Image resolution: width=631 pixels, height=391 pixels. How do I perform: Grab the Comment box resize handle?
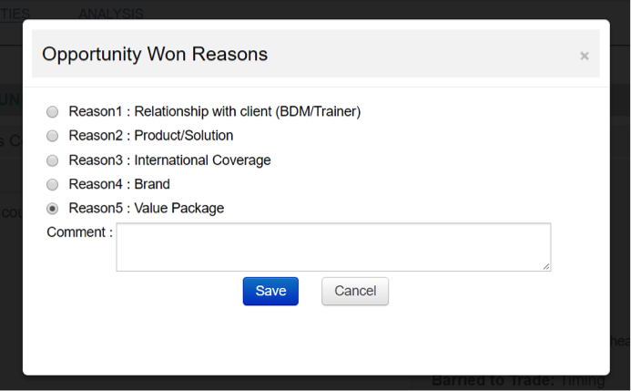pyautogui.click(x=546, y=266)
